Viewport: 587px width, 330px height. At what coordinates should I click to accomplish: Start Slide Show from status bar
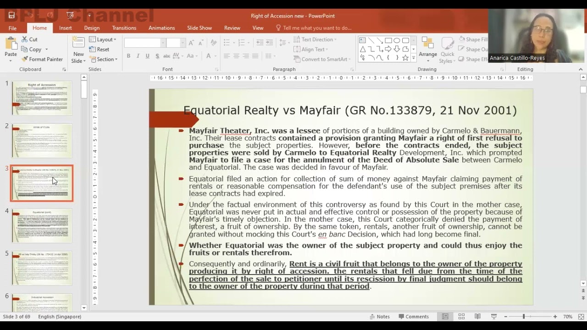point(494,317)
